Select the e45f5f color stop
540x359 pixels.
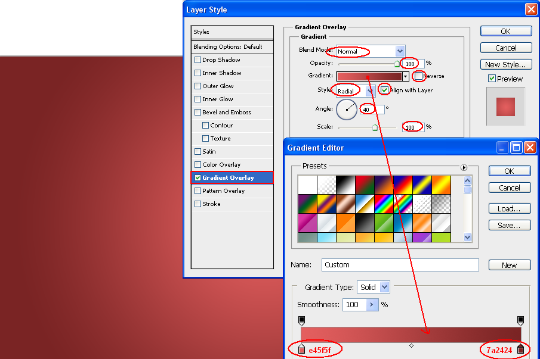(301, 349)
